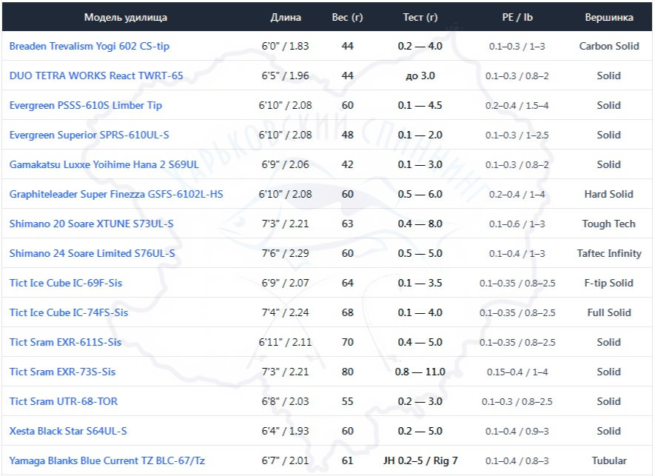This screenshot has width=655, height=476.
Task: Open Yamaga Blanks Blue Current TZ BLC-67/Tz
Action: click(x=107, y=460)
